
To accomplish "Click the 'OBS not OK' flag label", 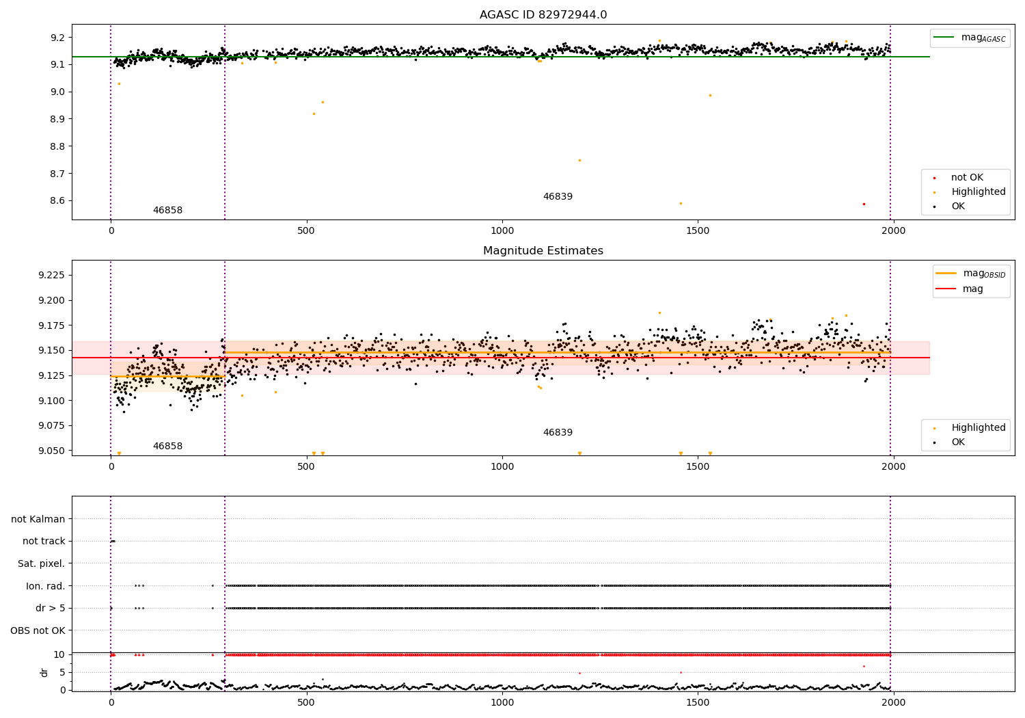I will [38, 631].
